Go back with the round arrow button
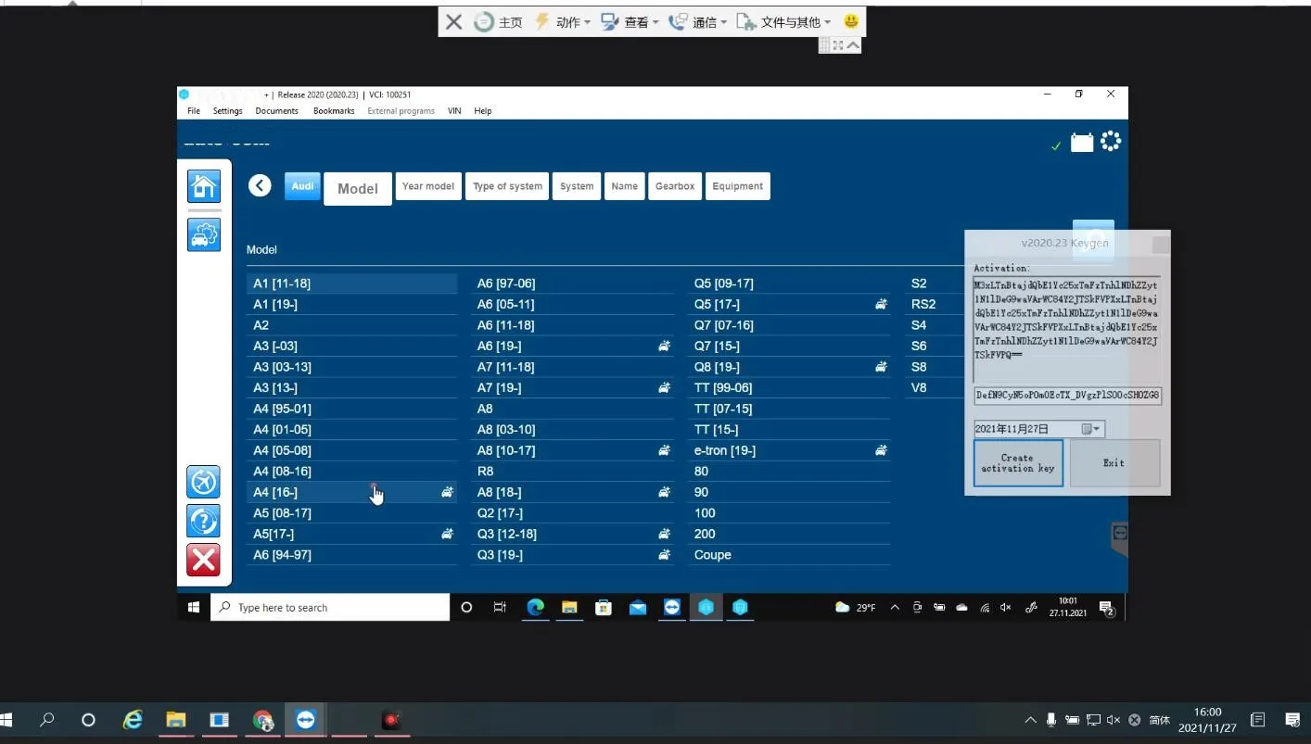 click(x=260, y=185)
